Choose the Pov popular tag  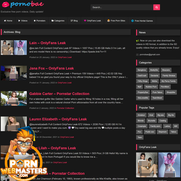point(139,132)
